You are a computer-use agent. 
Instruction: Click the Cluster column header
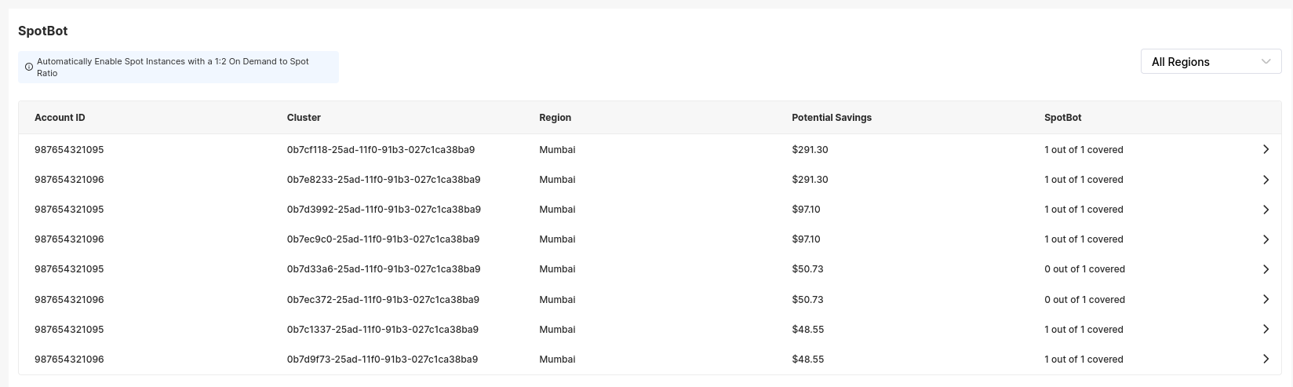pyautogui.click(x=304, y=118)
